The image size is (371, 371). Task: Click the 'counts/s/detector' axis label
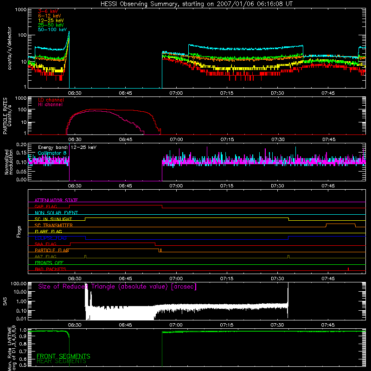point(10,48)
